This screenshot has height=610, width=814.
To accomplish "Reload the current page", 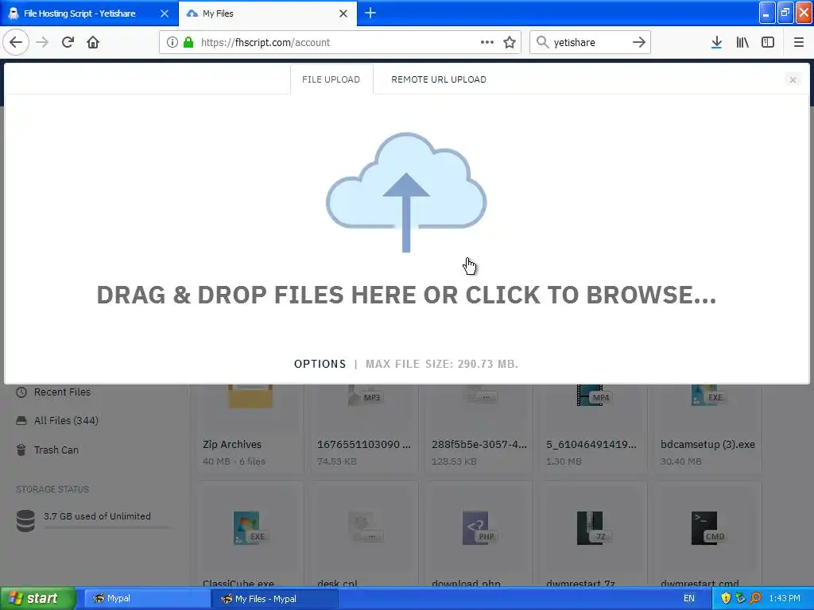I will [x=68, y=42].
